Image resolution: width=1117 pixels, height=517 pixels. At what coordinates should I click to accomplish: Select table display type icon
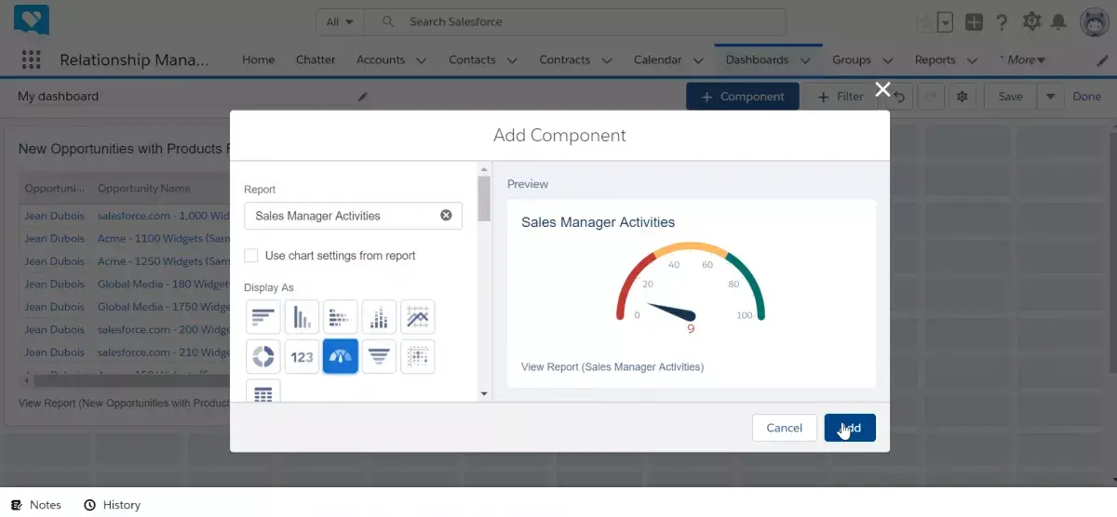coord(263,391)
